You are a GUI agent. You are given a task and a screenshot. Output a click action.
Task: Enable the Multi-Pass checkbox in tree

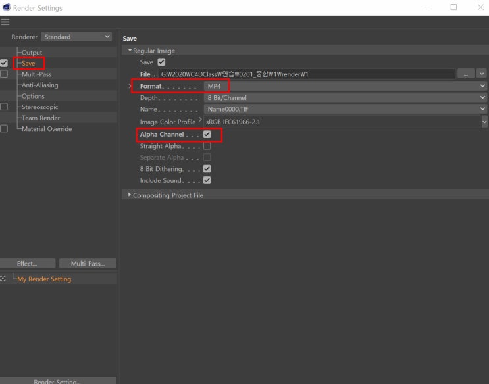[x=4, y=74]
